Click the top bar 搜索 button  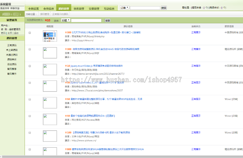coord(164,8)
